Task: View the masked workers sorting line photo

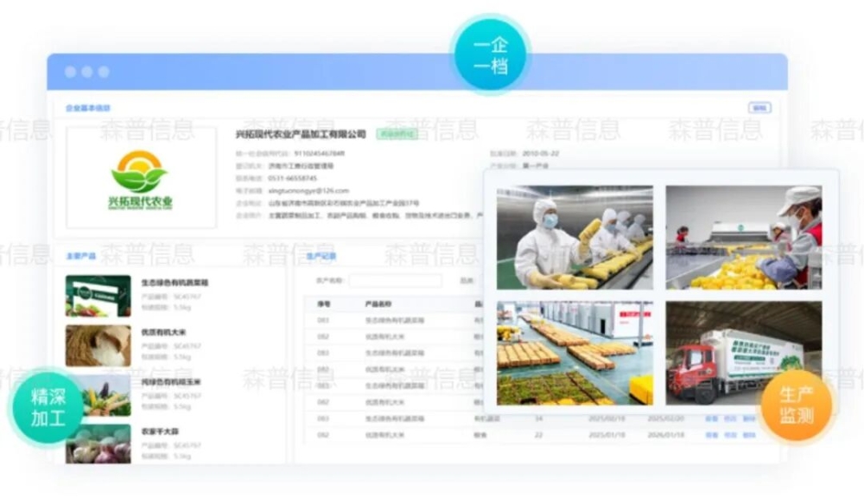Action: click(x=743, y=237)
